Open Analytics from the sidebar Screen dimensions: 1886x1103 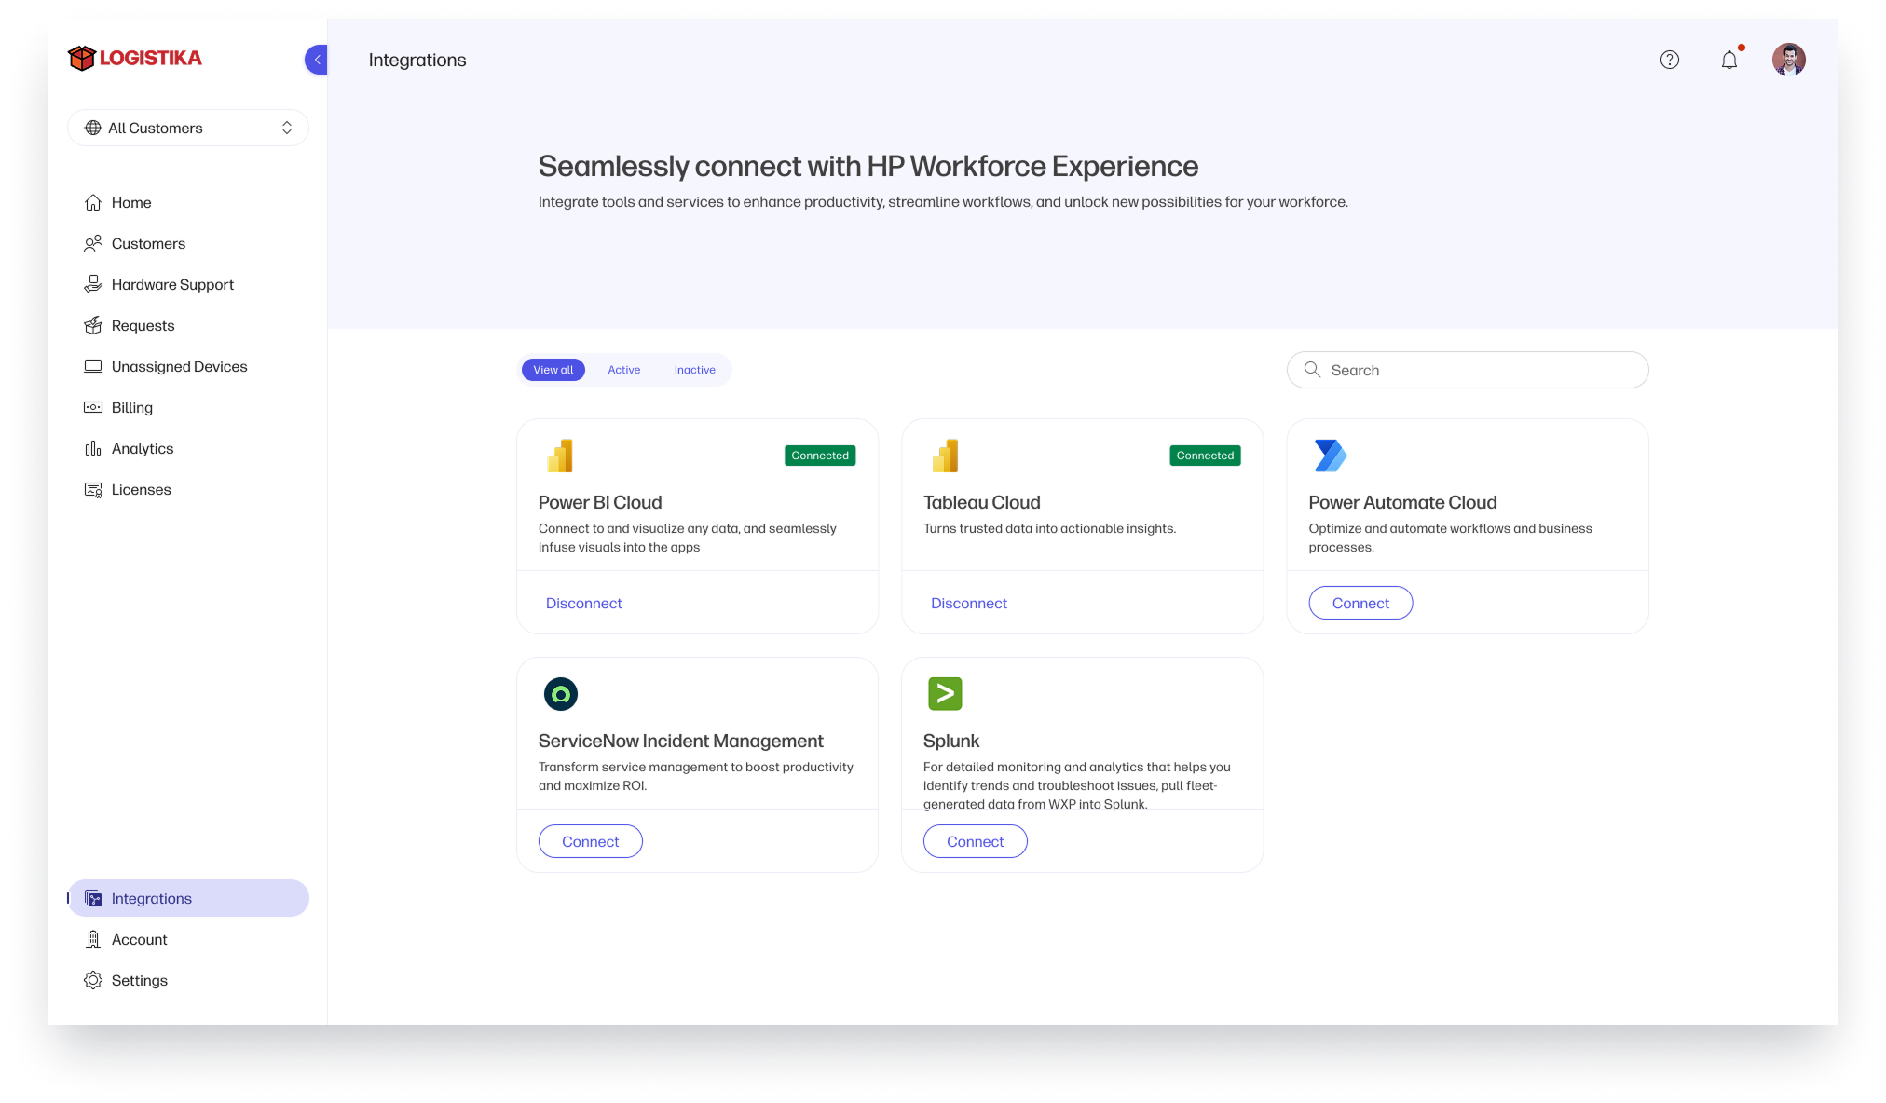(142, 448)
